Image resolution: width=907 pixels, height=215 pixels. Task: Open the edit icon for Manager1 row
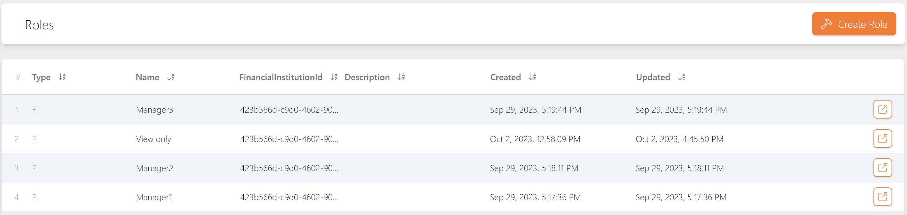[882, 197]
